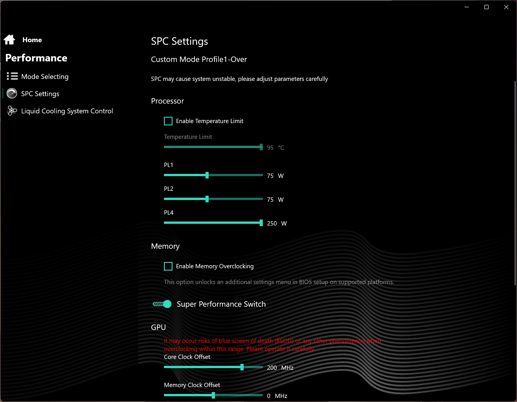Click the Enable Temperature Limit label
The width and height of the screenshot is (517, 402).
click(x=209, y=121)
